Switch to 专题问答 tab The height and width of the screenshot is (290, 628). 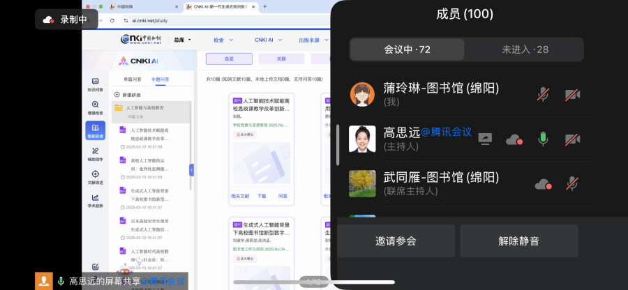pos(160,79)
